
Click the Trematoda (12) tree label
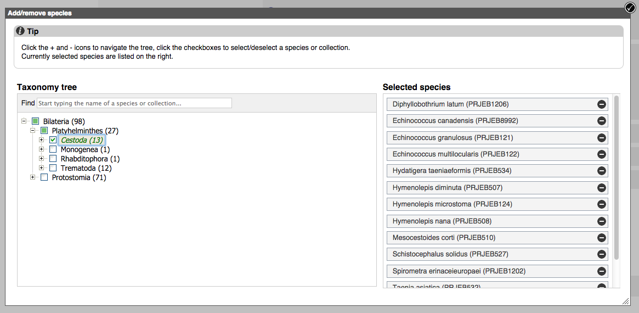(86, 168)
